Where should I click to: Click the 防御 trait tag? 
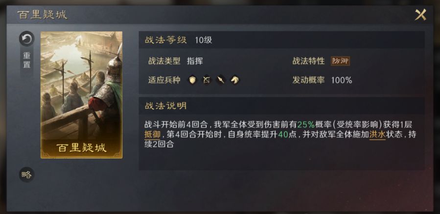[340, 61]
